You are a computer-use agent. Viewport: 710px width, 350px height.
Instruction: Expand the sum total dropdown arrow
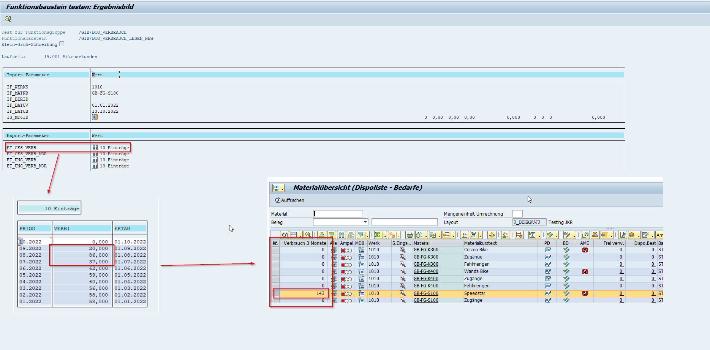[x=384, y=236]
